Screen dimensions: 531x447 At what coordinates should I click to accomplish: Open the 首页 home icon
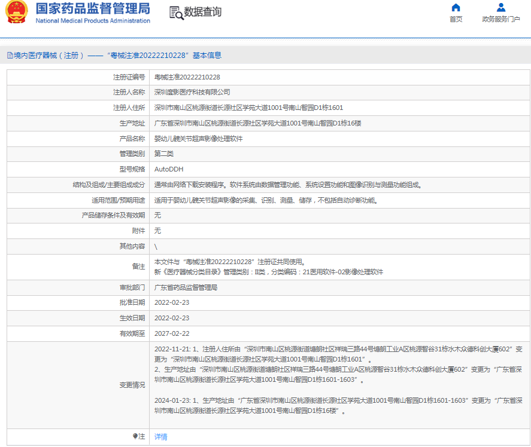tap(456, 7)
